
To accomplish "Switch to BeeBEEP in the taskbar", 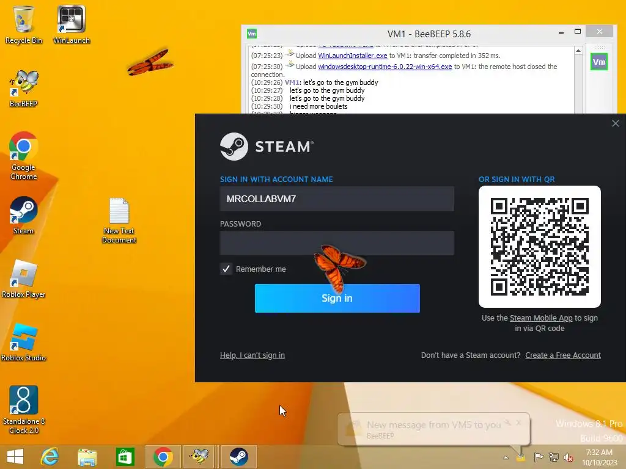I will click(x=199, y=457).
